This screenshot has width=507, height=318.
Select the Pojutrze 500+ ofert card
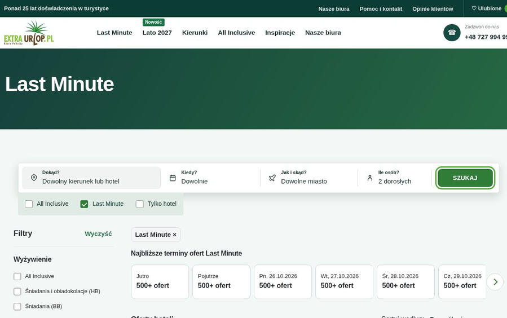click(221, 282)
